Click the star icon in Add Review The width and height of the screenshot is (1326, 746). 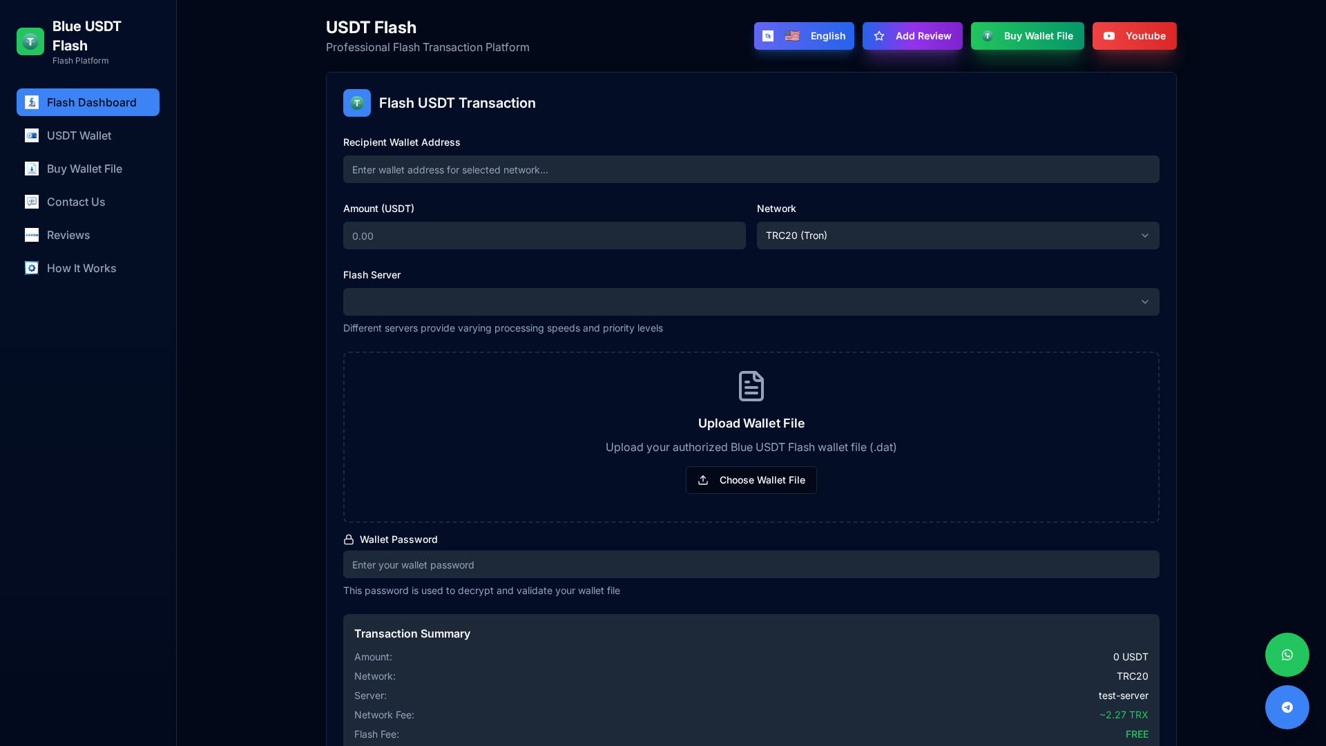pyautogui.click(x=879, y=36)
